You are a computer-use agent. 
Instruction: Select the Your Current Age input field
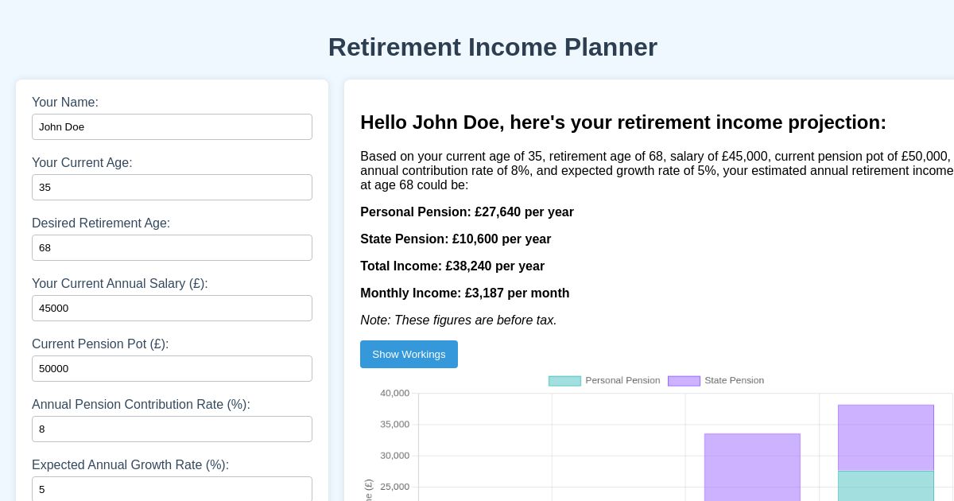click(x=172, y=187)
